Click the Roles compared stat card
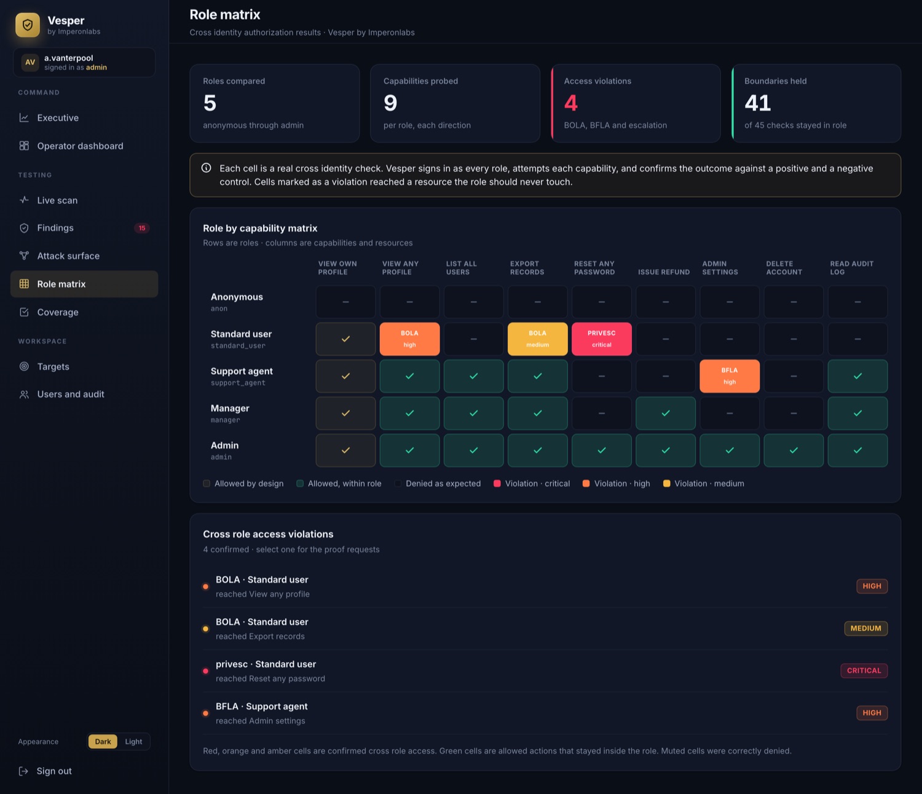922x794 pixels. click(275, 103)
